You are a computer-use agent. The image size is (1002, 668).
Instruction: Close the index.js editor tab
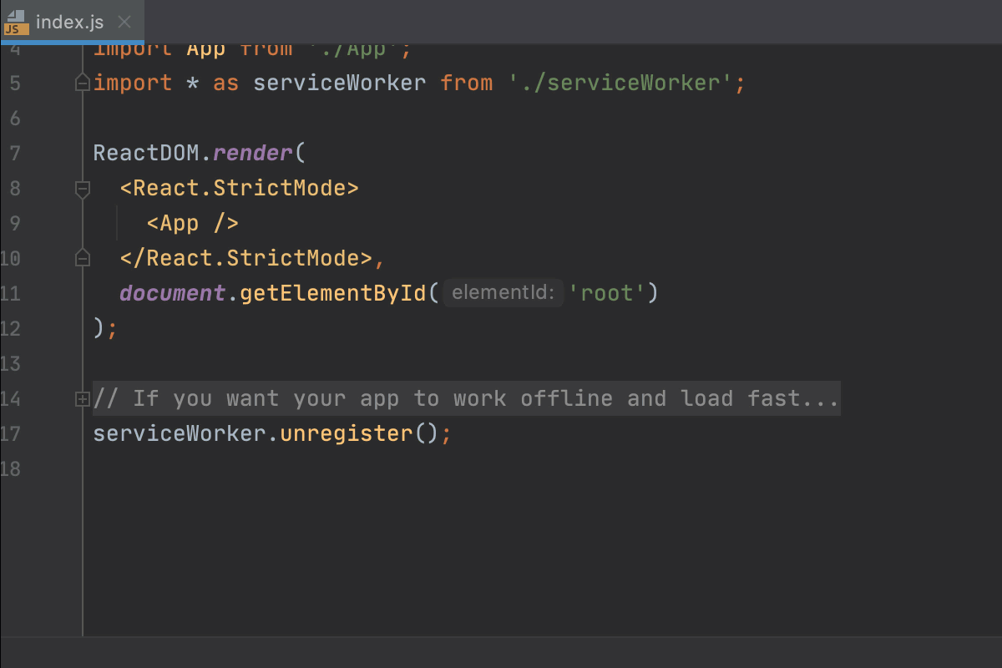tap(124, 23)
